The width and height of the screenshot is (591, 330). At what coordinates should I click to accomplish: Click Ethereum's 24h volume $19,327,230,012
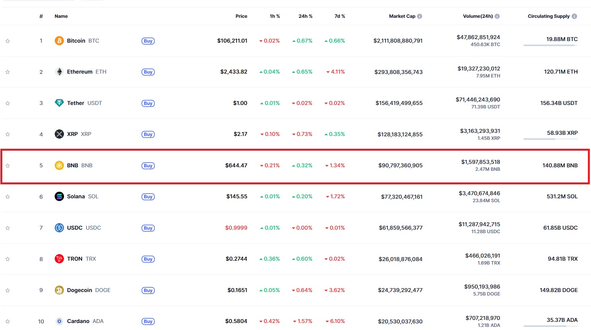479,69
